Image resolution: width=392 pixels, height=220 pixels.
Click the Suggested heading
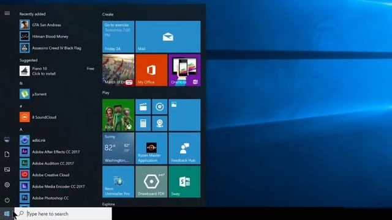[29, 60]
